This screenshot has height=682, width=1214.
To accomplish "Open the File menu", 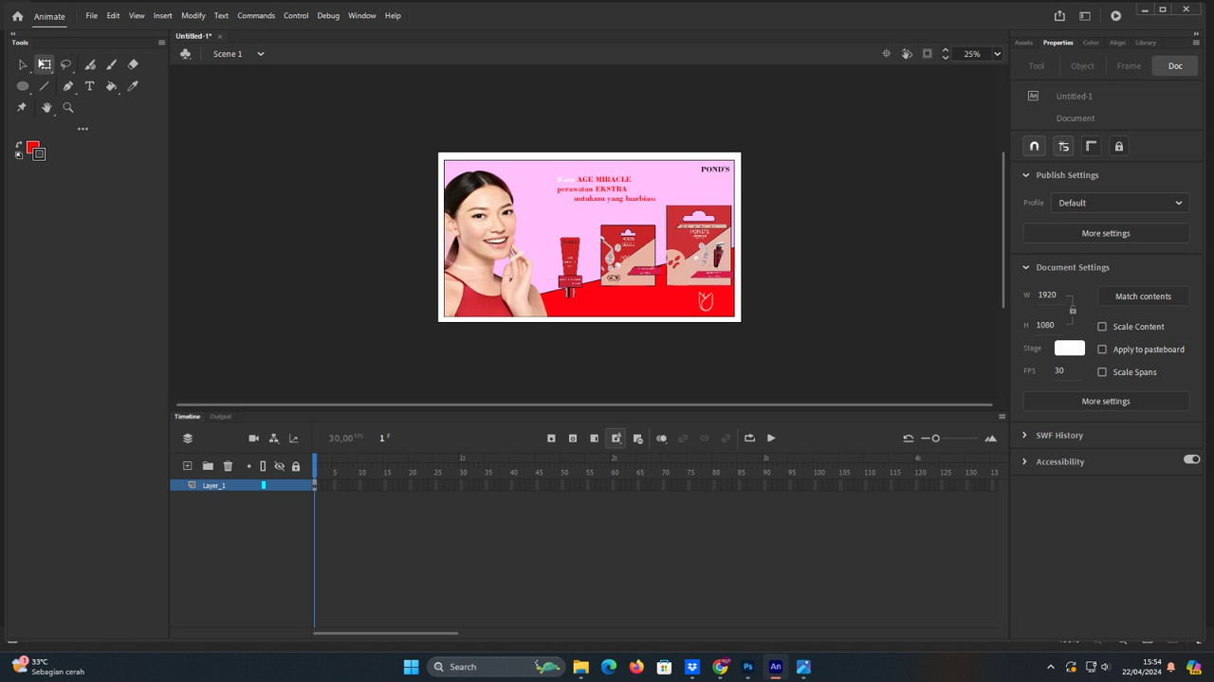I will (x=91, y=16).
